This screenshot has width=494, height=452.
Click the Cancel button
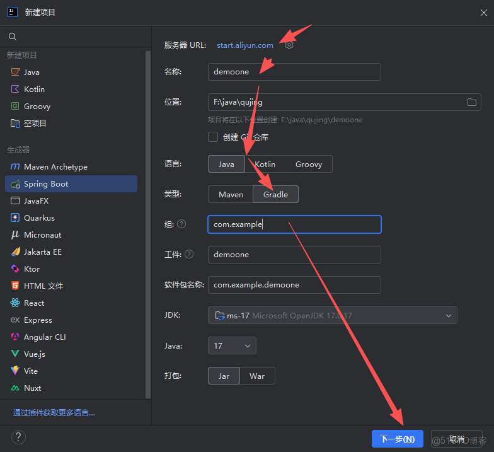(456, 439)
